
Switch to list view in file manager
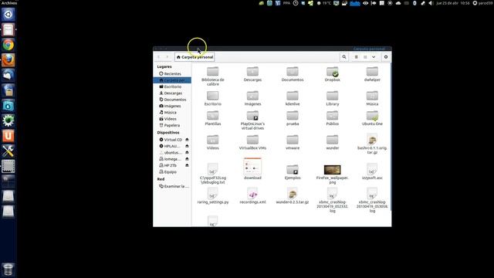tap(357, 57)
